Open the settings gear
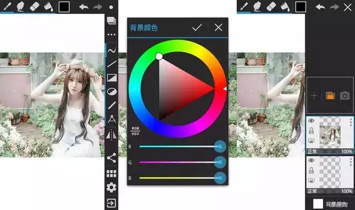 click(111, 188)
